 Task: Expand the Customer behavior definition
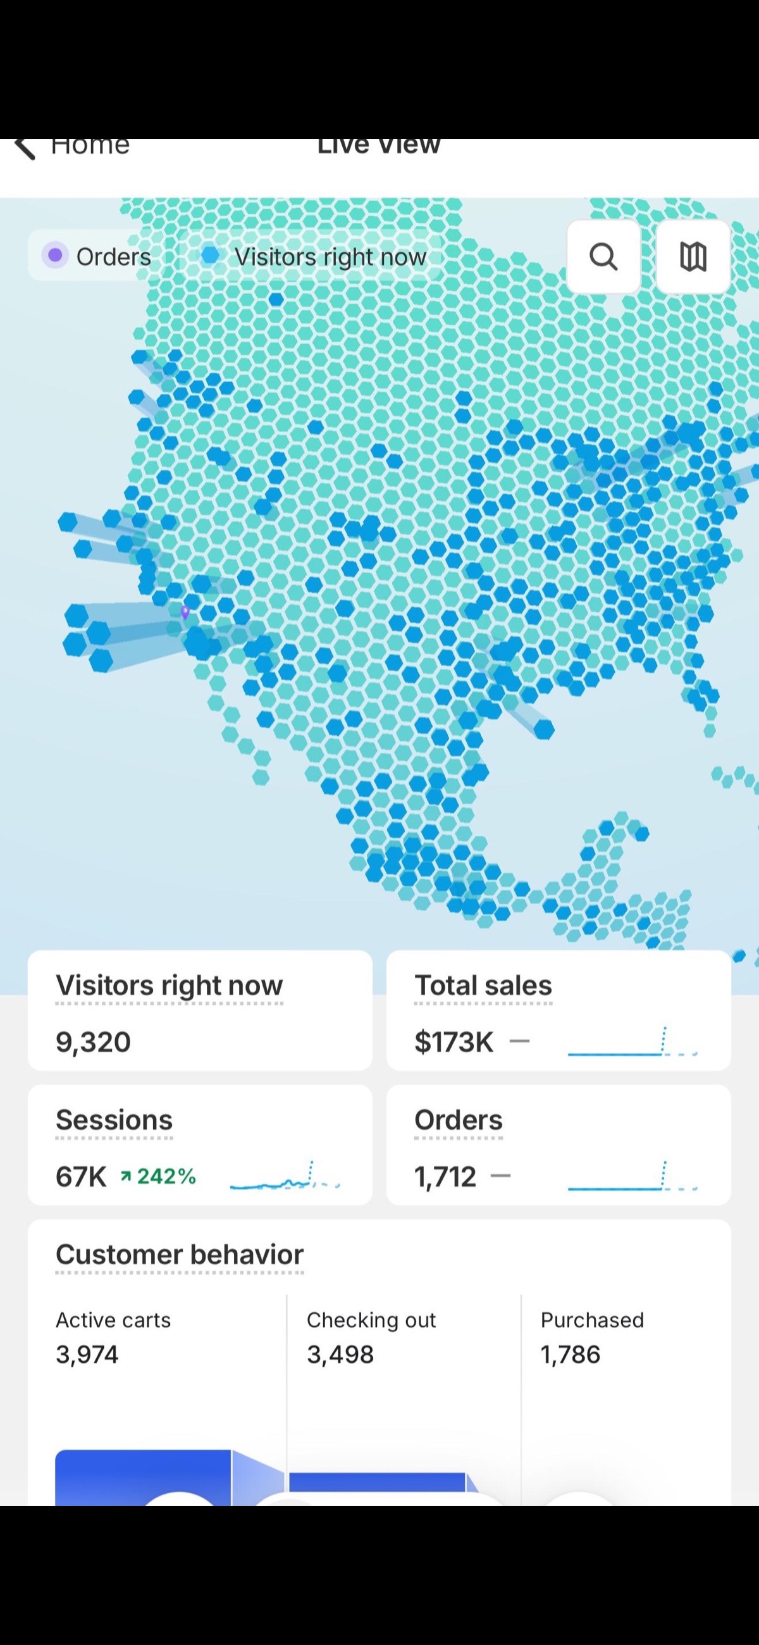[180, 1253]
